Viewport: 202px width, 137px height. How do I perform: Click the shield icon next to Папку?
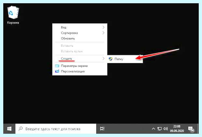(x=110, y=59)
